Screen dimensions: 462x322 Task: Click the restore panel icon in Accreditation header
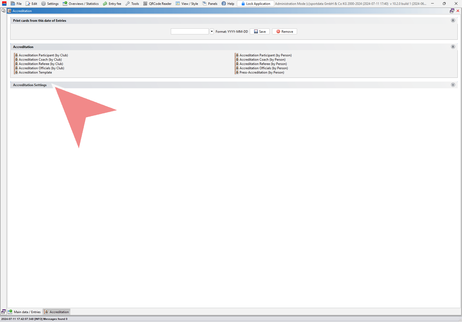tap(452, 11)
